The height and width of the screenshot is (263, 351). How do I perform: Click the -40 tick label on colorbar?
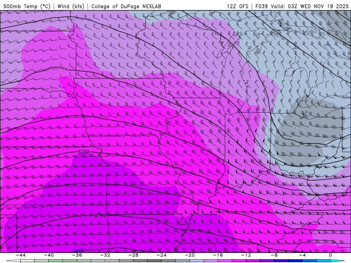[x=49, y=255]
